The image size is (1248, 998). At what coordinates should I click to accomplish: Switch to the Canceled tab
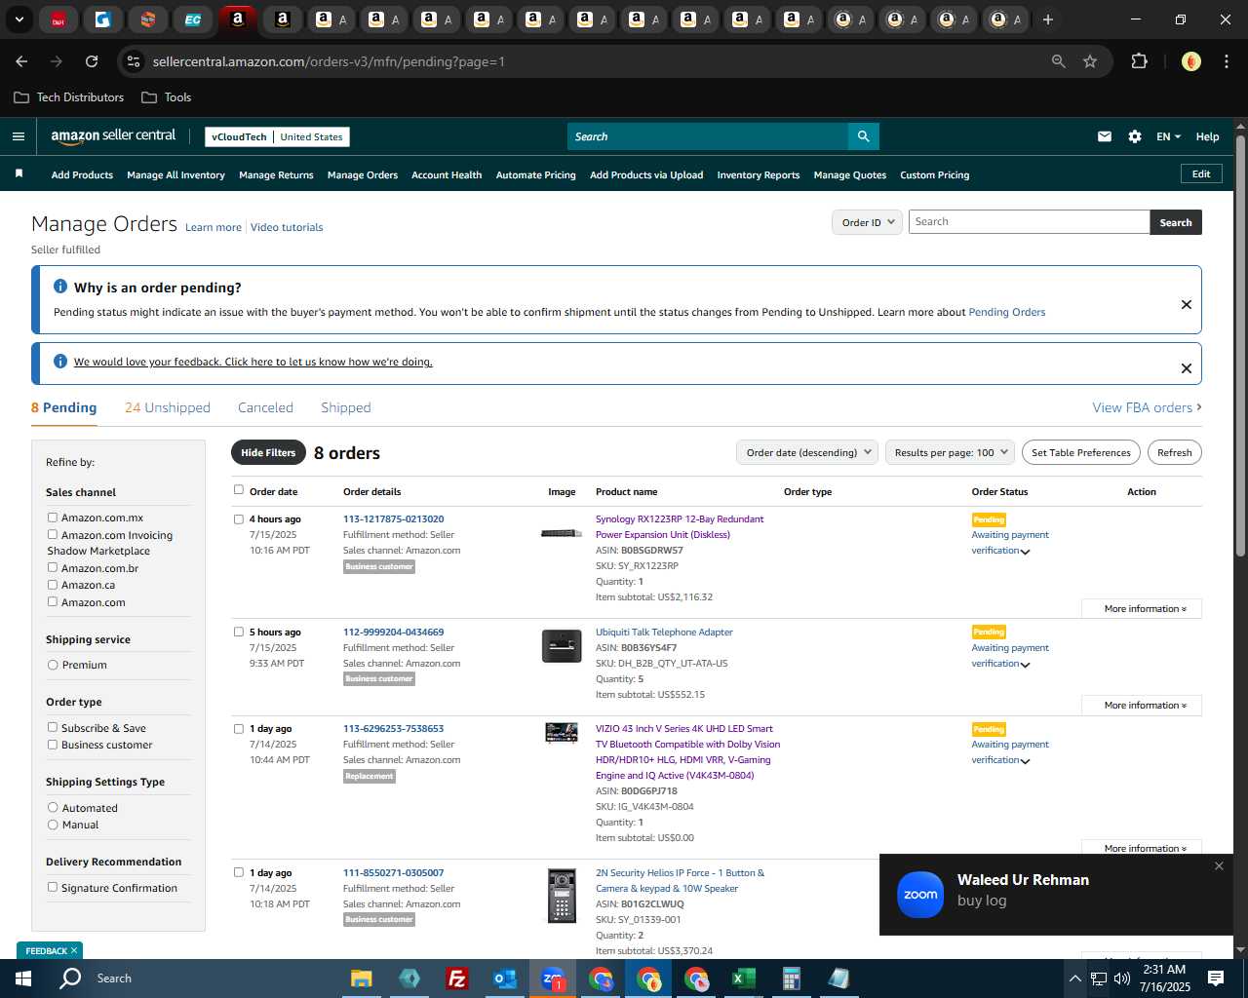click(265, 407)
